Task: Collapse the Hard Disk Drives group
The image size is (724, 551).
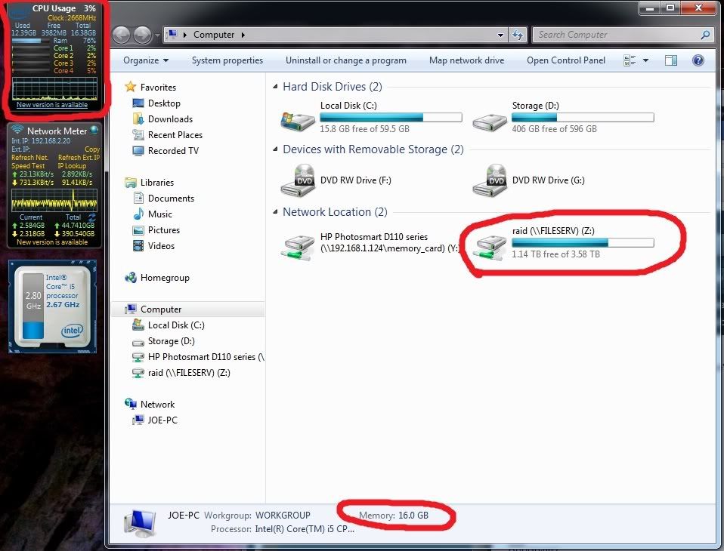Action: [x=275, y=86]
